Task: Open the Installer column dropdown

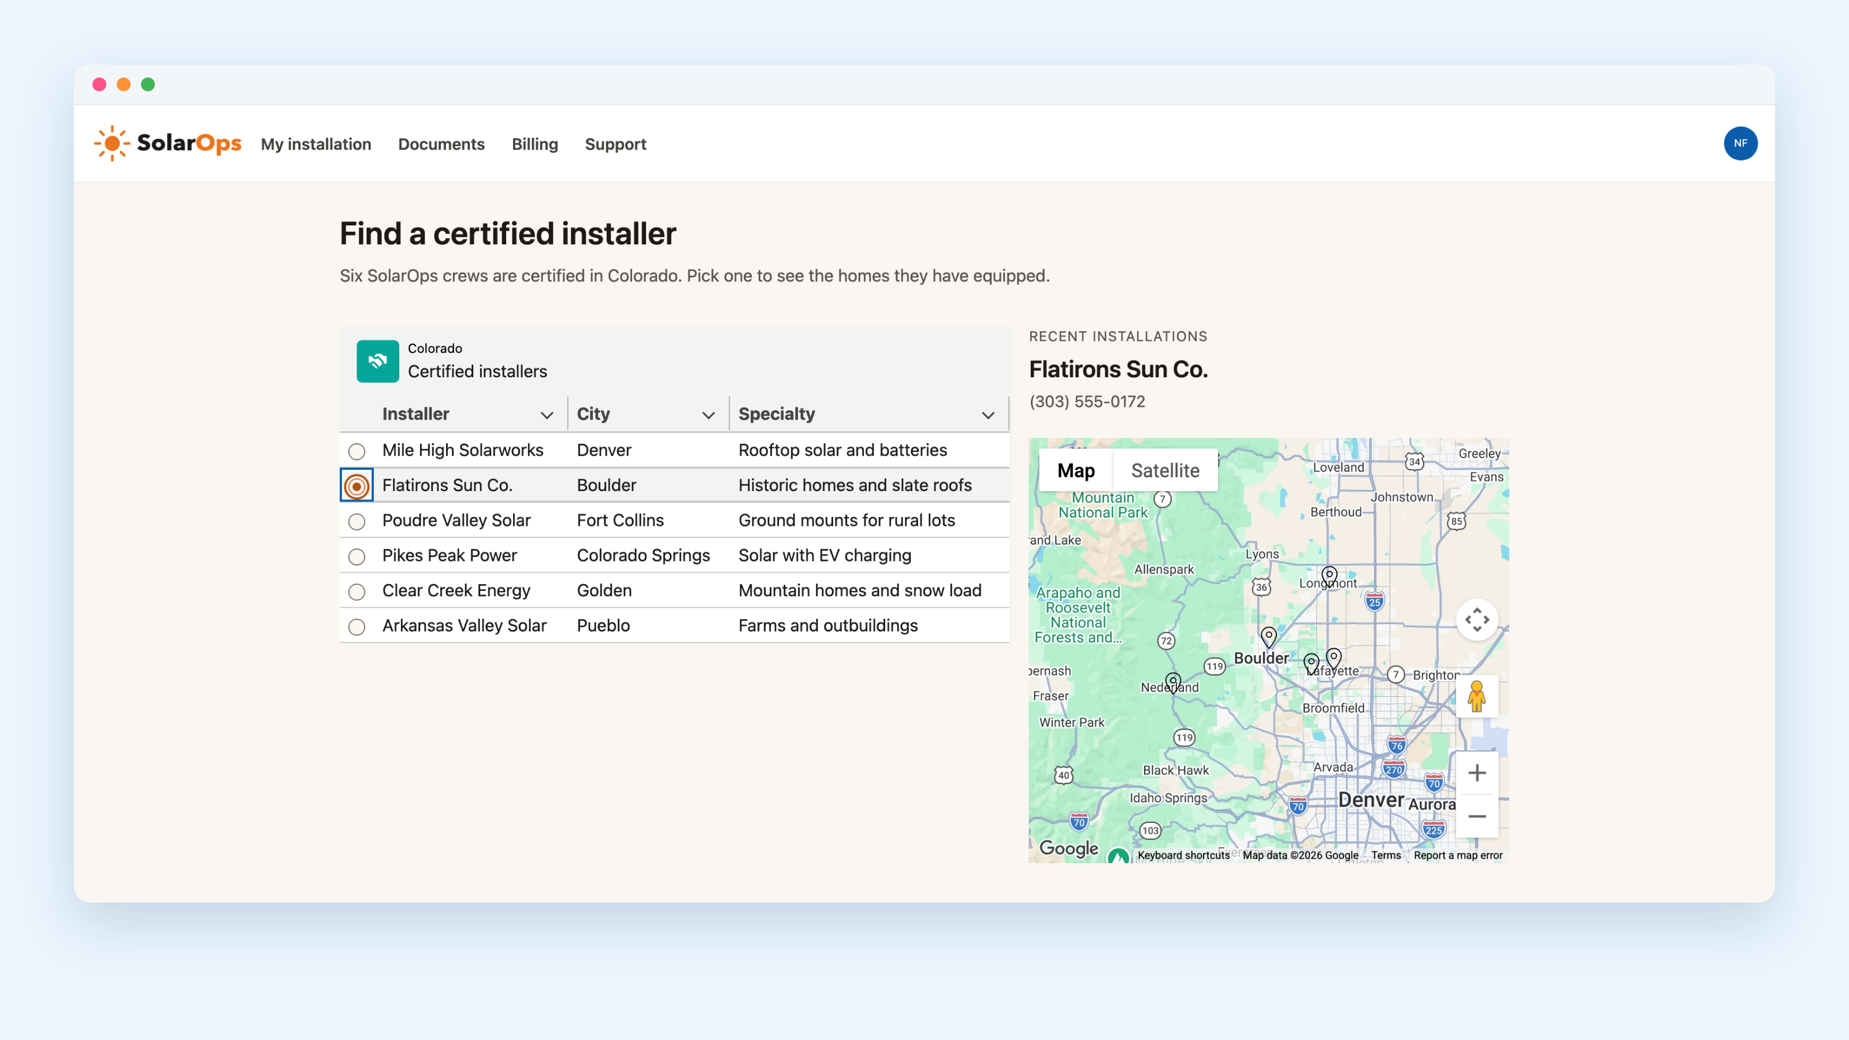Action: point(547,415)
